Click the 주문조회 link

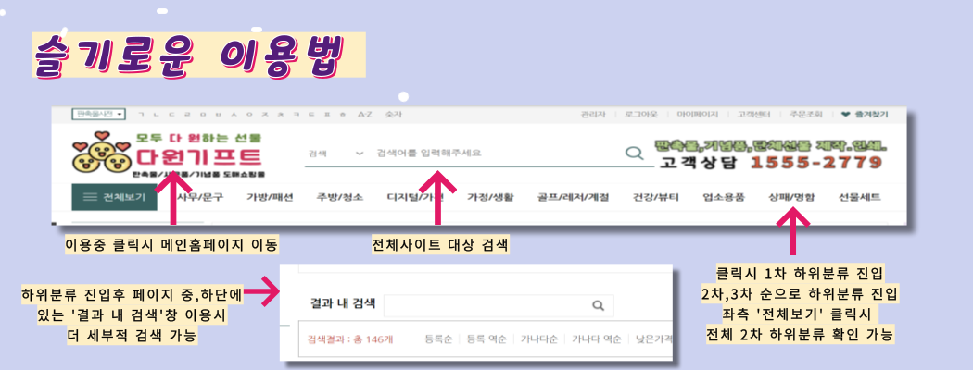(806, 114)
